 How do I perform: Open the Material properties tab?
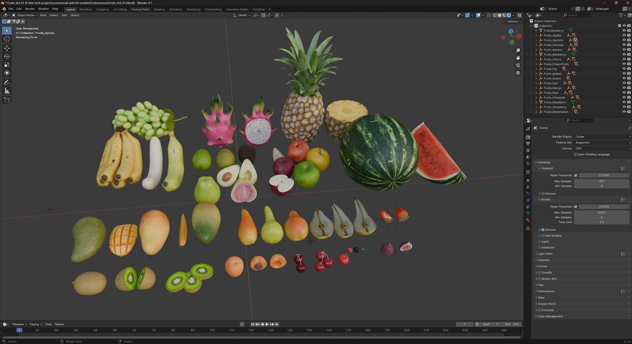[528, 220]
